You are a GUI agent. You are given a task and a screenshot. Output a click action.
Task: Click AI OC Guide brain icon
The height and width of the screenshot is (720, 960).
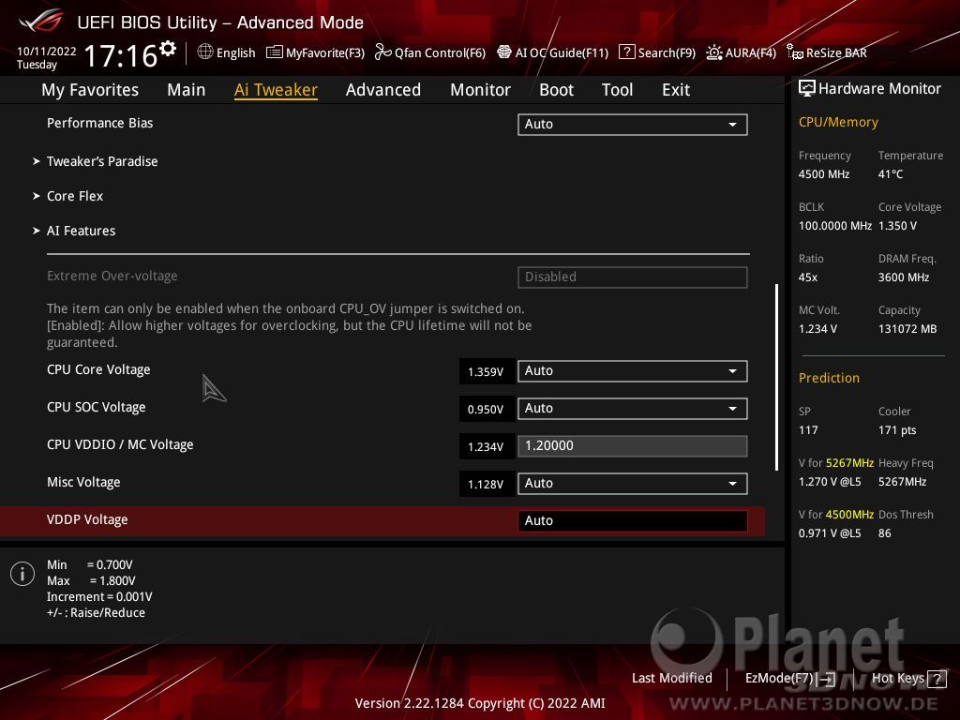click(x=503, y=52)
